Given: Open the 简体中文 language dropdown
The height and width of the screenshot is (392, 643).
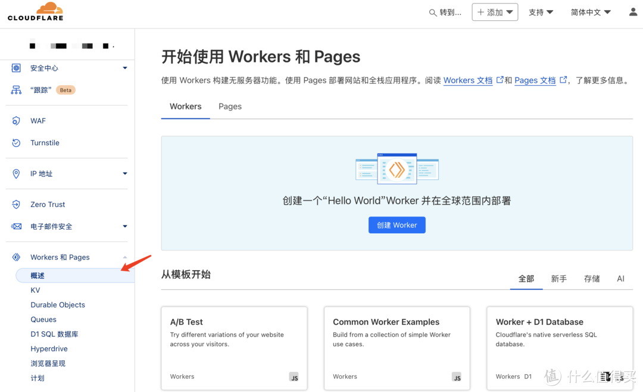Looking at the screenshot, I should click(x=590, y=11).
